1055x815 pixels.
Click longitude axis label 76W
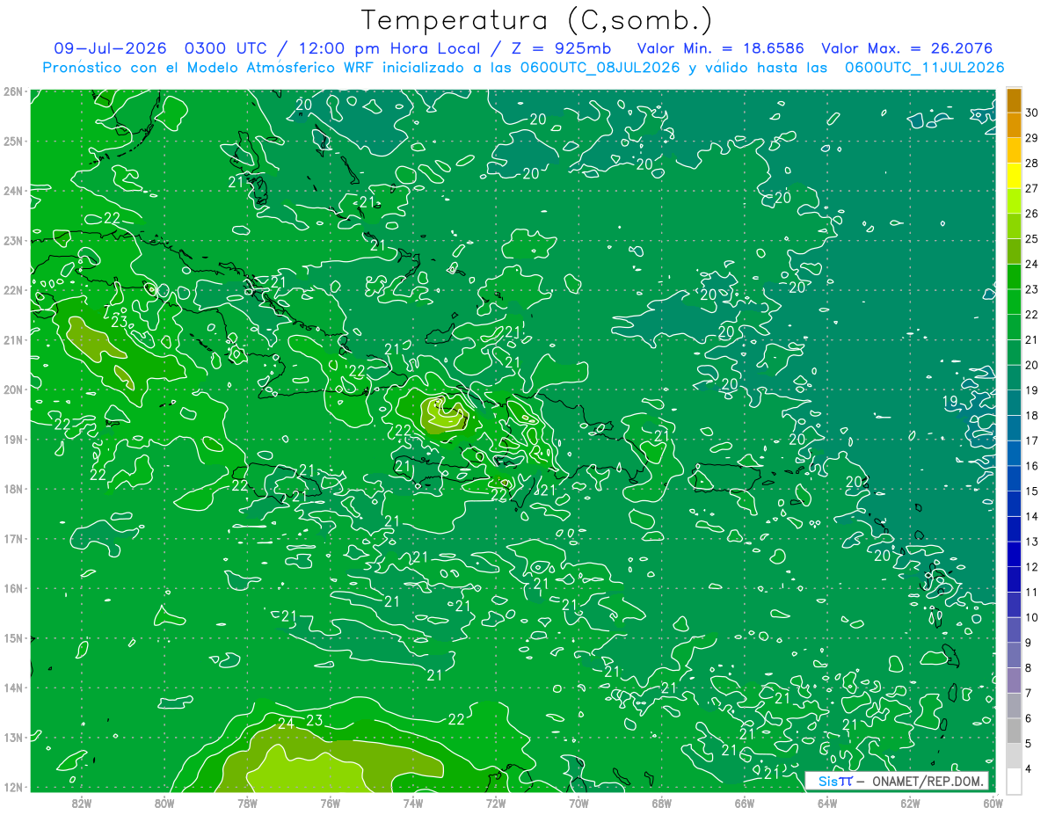pos(330,803)
